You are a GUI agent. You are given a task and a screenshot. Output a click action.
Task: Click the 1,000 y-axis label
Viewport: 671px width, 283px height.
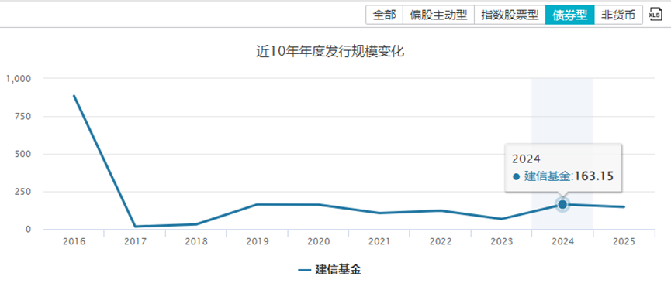click(x=19, y=79)
